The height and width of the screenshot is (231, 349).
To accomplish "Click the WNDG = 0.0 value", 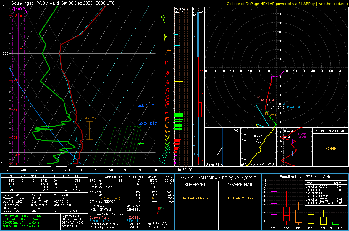I will coord(62,195).
